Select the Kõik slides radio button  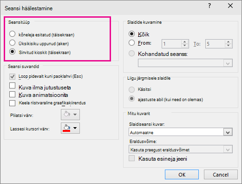click(131, 34)
